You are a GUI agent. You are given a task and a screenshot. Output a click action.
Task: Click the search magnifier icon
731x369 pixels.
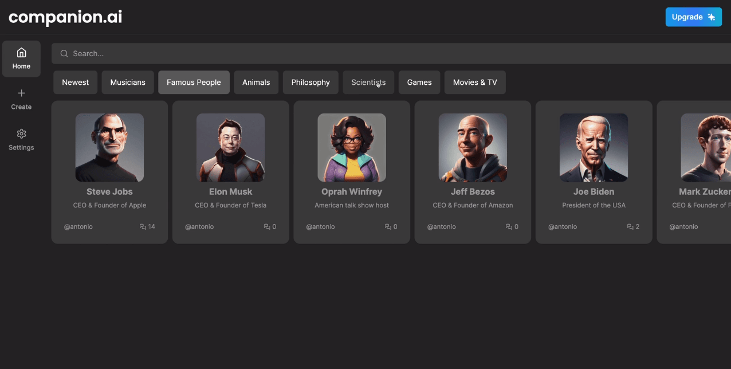[x=64, y=53]
